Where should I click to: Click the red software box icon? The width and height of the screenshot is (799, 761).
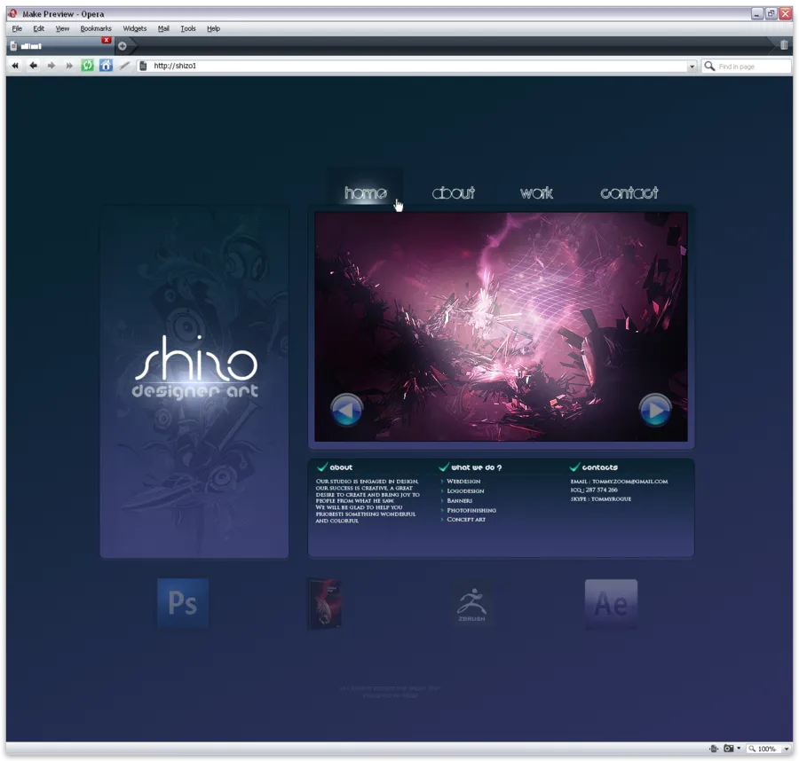(325, 604)
